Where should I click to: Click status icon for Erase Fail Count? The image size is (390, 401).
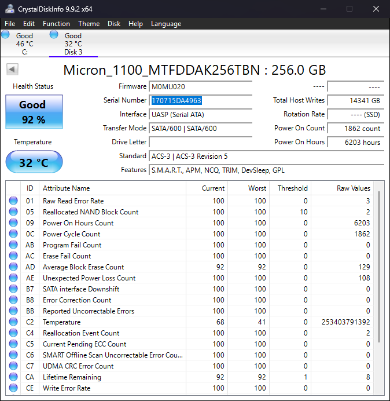pos(13,256)
